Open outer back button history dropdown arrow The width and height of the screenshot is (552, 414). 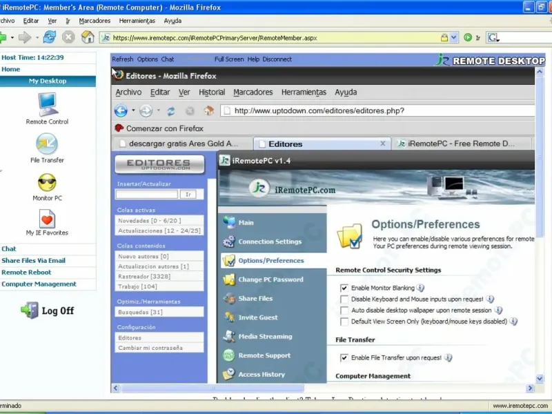point(12,37)
